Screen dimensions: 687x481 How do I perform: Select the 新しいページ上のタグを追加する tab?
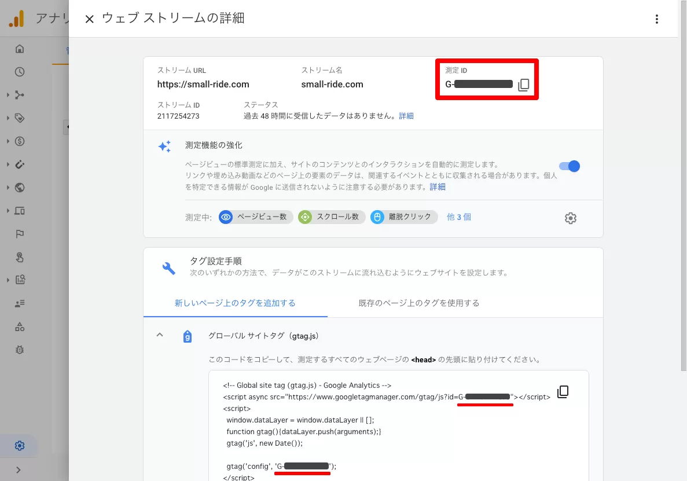(236, 303)
